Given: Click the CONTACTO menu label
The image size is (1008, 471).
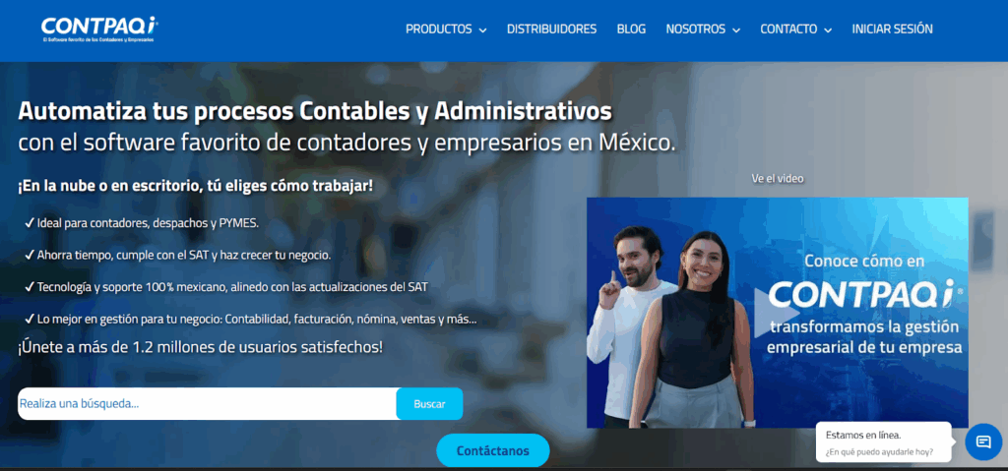Looking at the screenshot, I should point(788,29).
